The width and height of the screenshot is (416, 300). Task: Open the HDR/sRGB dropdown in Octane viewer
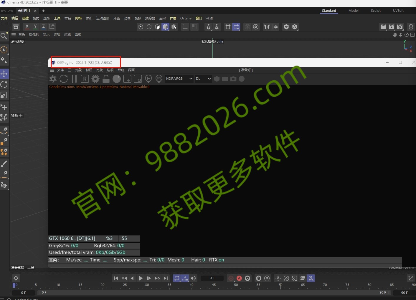(179, 79)
